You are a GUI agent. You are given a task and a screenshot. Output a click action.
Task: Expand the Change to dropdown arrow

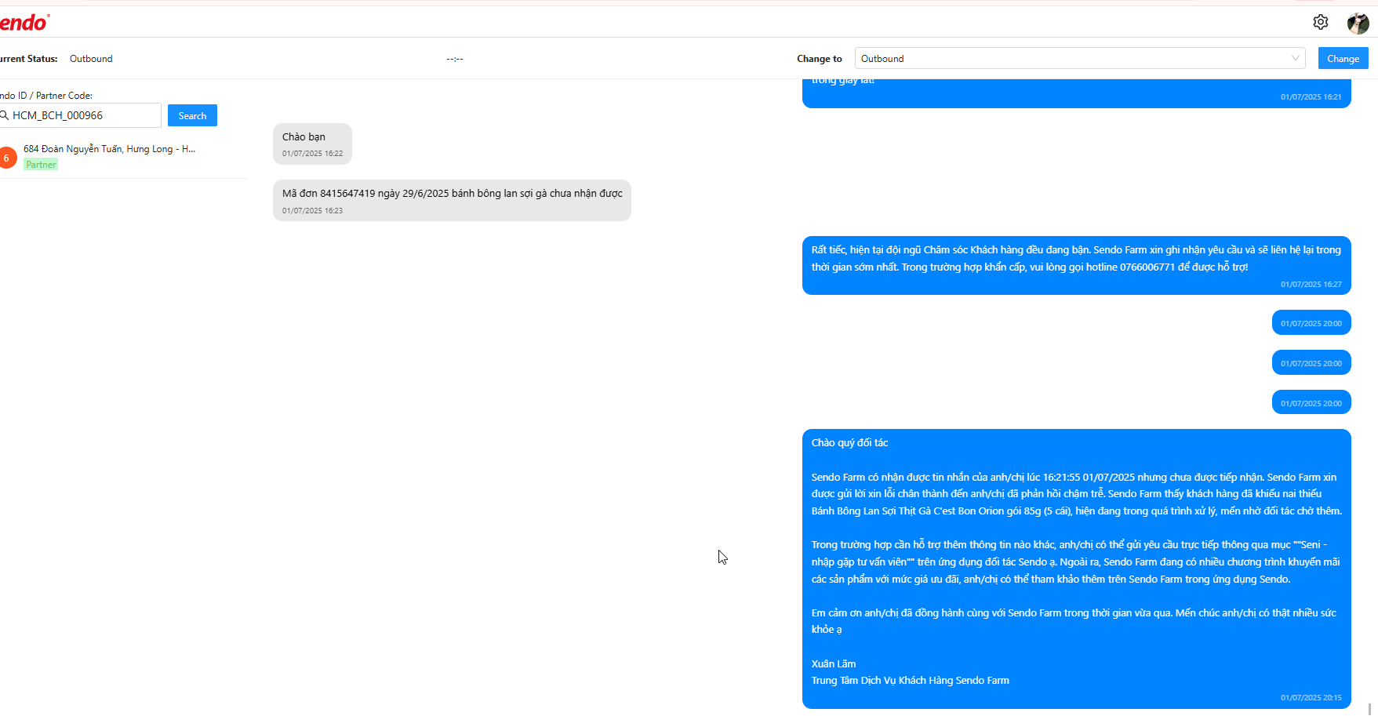pyautogui.click(x=1295, y=58)
